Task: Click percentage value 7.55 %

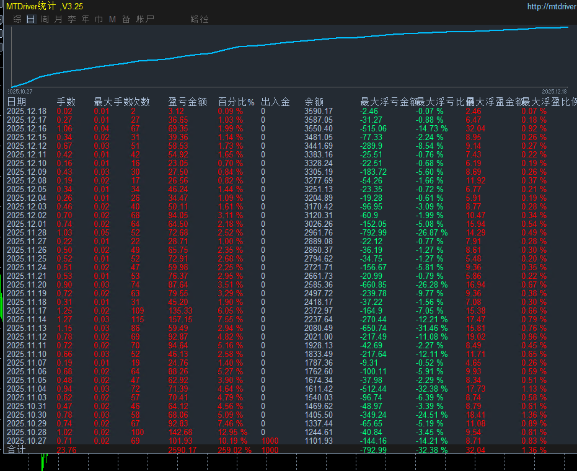Action: (231, 319)
